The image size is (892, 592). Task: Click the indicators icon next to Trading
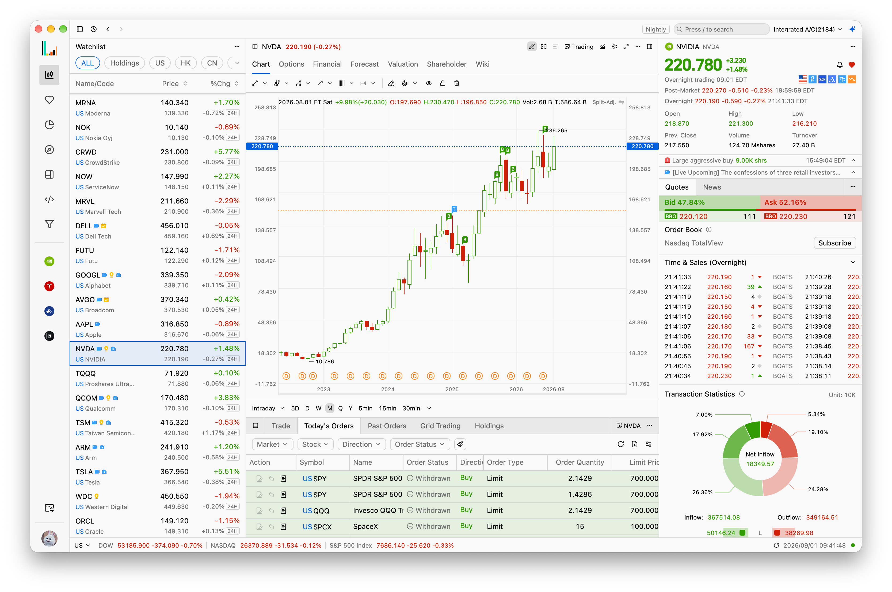click(x=603, y=47)
